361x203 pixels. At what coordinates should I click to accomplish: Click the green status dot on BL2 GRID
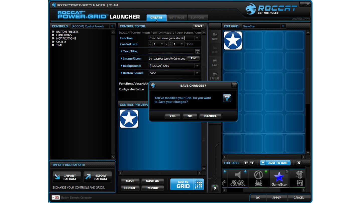266,172
